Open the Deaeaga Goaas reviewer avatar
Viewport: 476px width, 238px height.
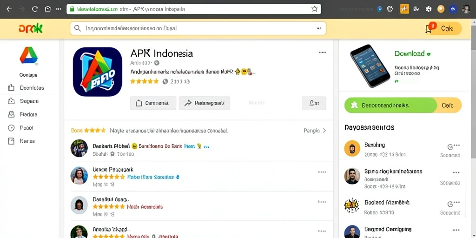click(x=79, y=205)
